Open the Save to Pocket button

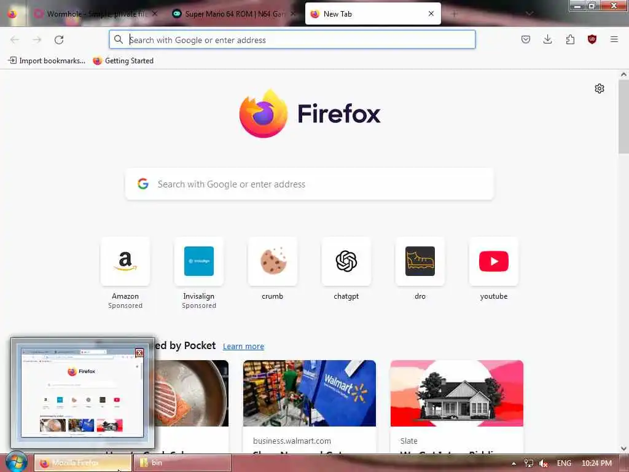(526, 39)
